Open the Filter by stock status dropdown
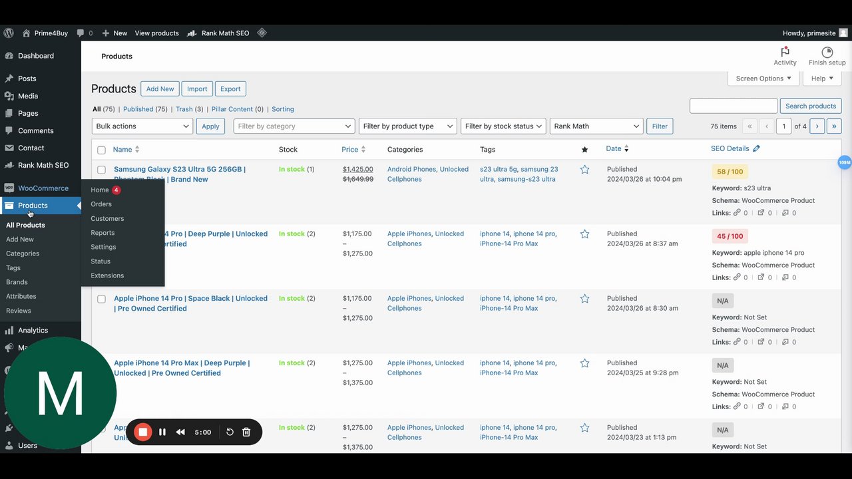The width and height of the screenshot is (852, 479). [x=503, y=126]
